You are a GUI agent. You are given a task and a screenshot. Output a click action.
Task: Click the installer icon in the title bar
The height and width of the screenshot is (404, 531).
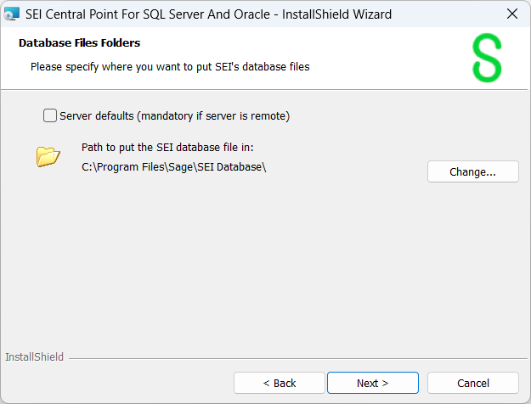tap(12, 14)
